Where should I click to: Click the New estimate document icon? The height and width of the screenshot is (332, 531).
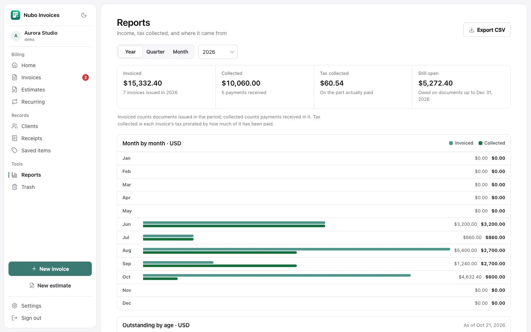[32, 286]
